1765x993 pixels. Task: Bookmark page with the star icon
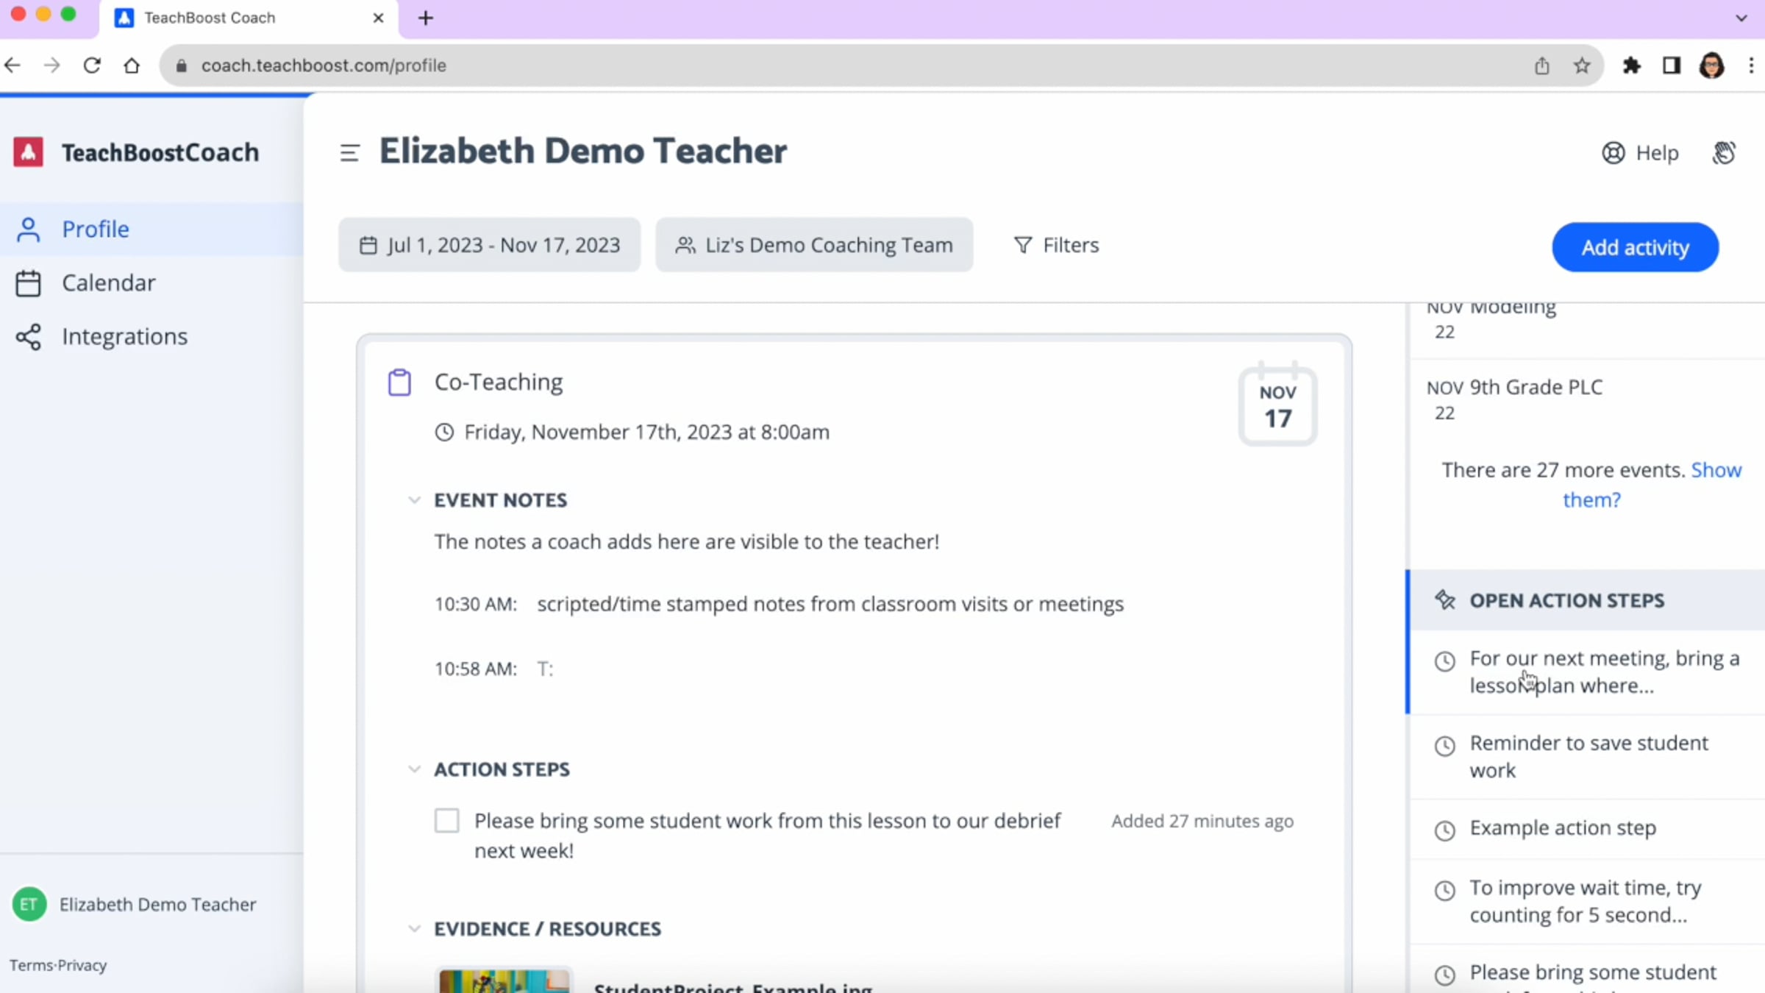[1582, 65]
